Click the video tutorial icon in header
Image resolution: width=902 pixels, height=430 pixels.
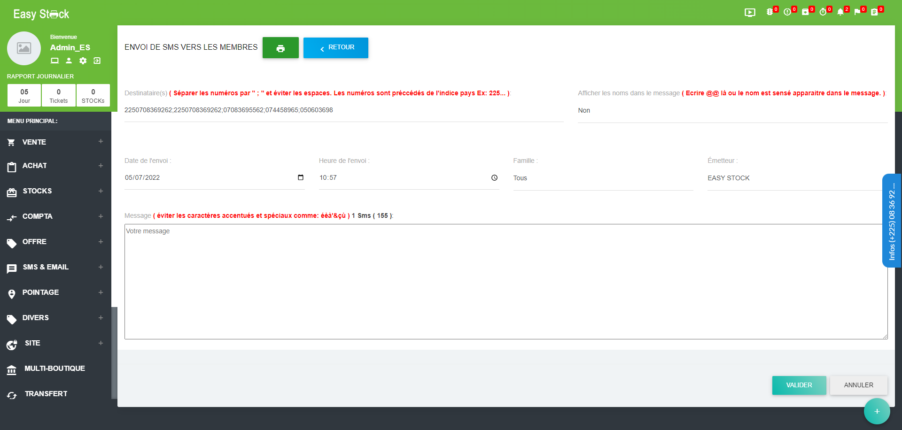click(750, 13)
